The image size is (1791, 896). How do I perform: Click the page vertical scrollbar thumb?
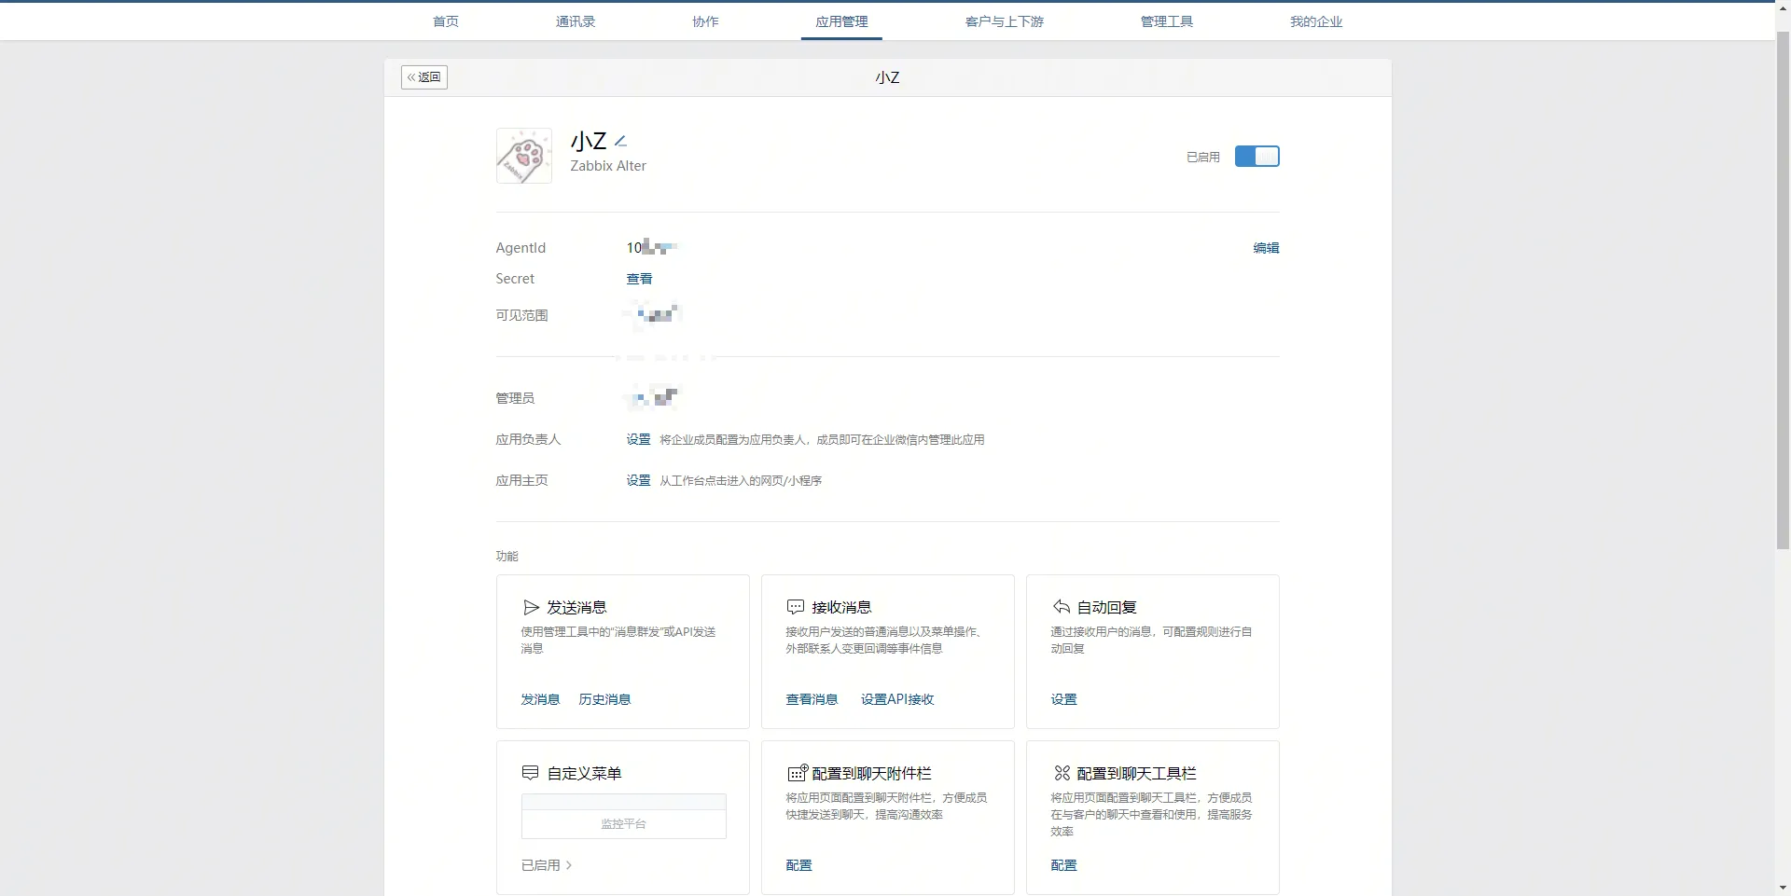(x=1783, y=291)
